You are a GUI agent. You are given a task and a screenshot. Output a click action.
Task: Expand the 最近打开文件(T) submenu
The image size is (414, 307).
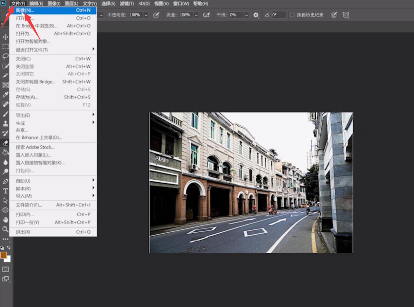pyautogui.click(x=93, y=49)
